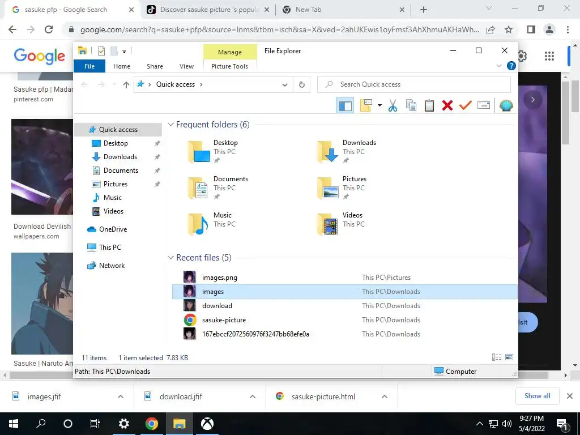Click the Copy documents icon
580x435 pixels.
(x=411, y=106)
